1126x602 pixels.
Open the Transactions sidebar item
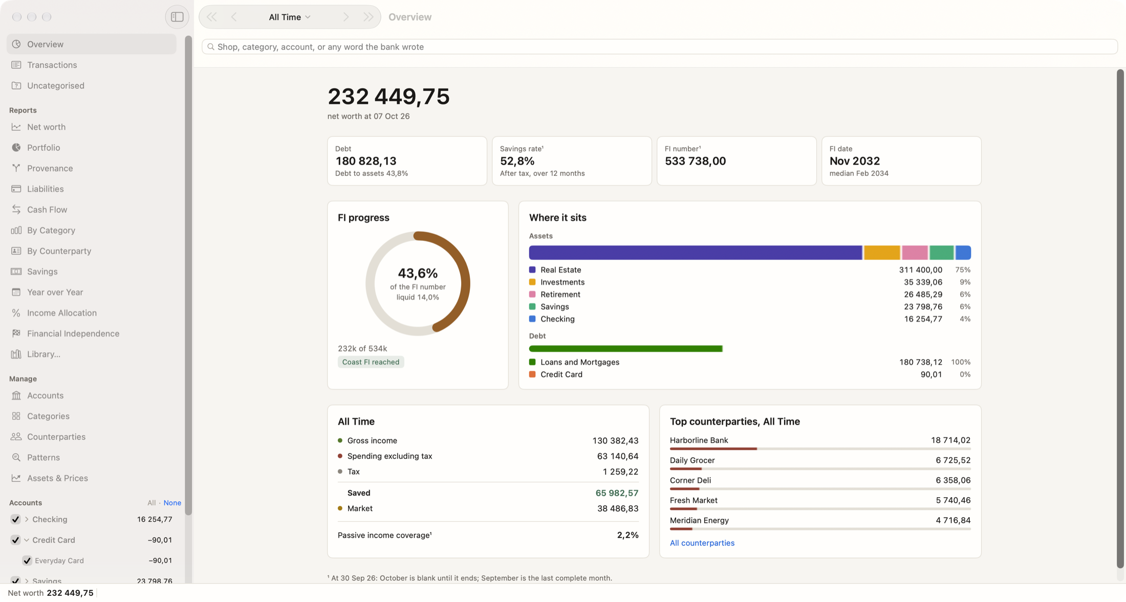click(92, 65)
